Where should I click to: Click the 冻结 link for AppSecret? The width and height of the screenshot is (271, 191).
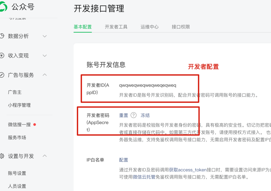pos(145,115)
